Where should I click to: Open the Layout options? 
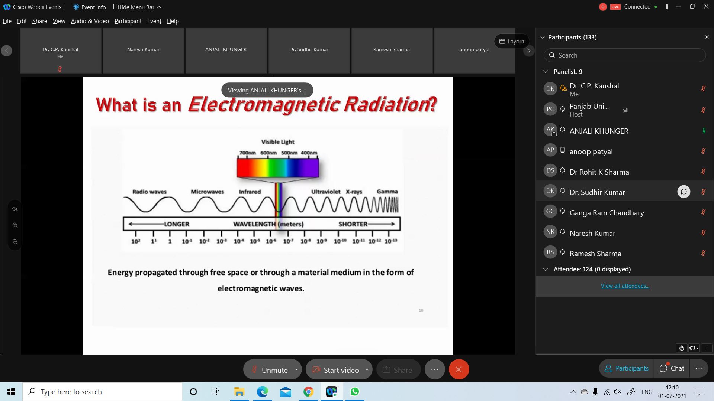click(512, 42)
